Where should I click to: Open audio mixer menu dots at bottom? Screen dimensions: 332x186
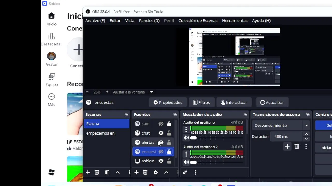point(196,172)
